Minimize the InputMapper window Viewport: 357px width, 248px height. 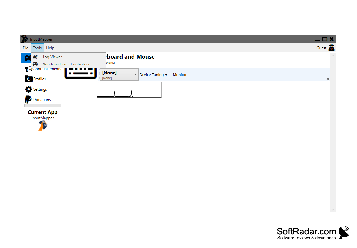pyautogui.click(x=317, y=40)
